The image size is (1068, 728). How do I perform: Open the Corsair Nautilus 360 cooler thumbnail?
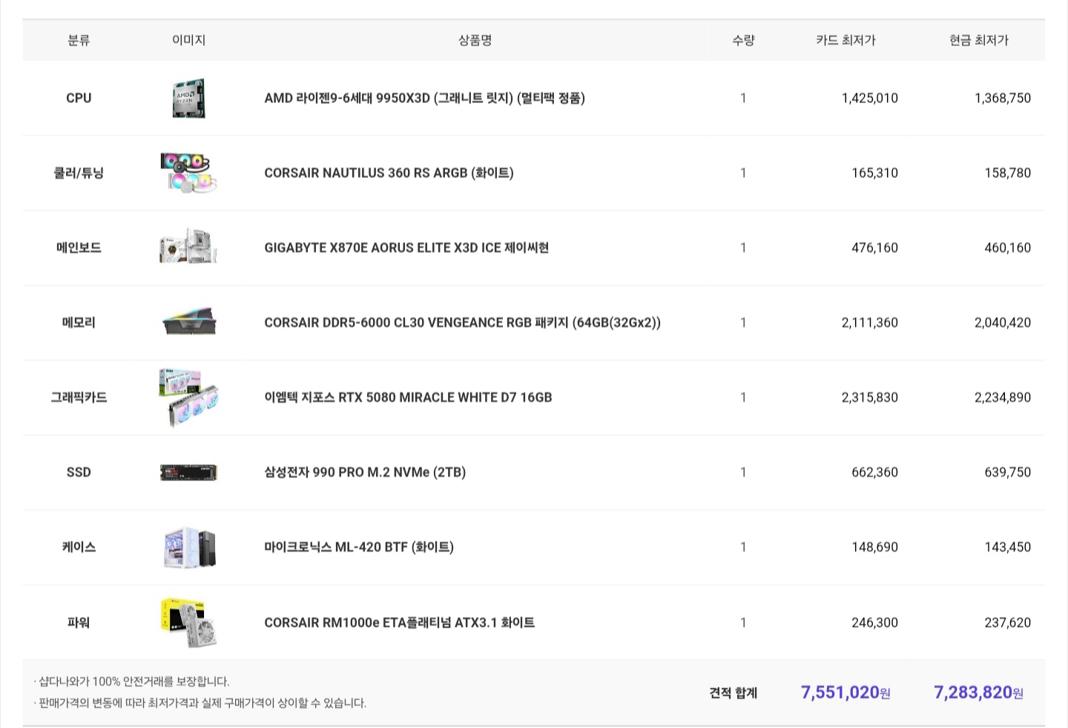pos(189,173)
